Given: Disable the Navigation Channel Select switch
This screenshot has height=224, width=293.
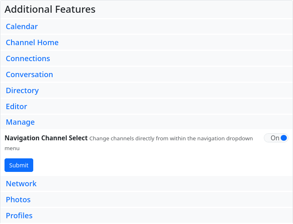Looking at the screenshot, I should (276, 138).
